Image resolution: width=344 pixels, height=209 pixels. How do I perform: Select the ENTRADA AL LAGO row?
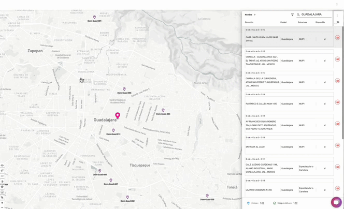point(289,147)
